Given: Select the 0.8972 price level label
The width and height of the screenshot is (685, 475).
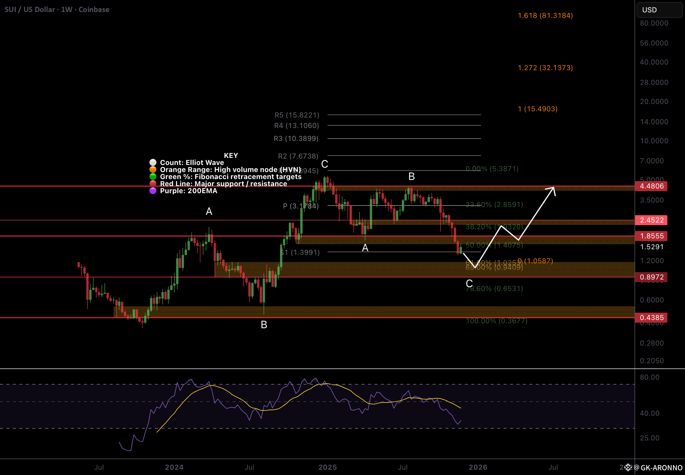Looking at the screenshot, I should click(x=651, y=277).
